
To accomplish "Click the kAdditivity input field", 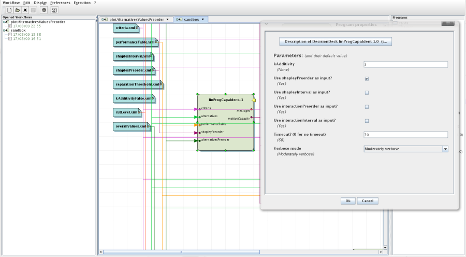I will pos(405,64).
